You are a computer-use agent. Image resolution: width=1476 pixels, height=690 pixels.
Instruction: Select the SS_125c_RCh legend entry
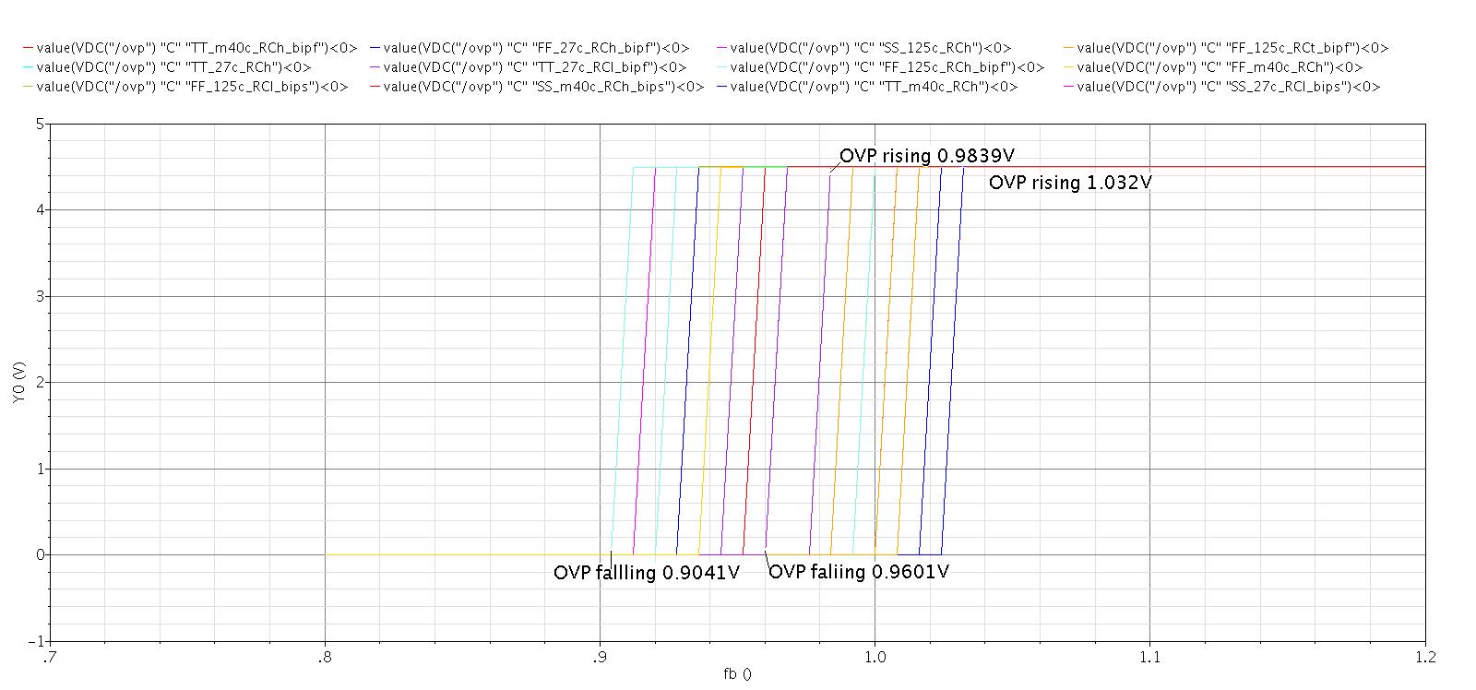(863, 48)
